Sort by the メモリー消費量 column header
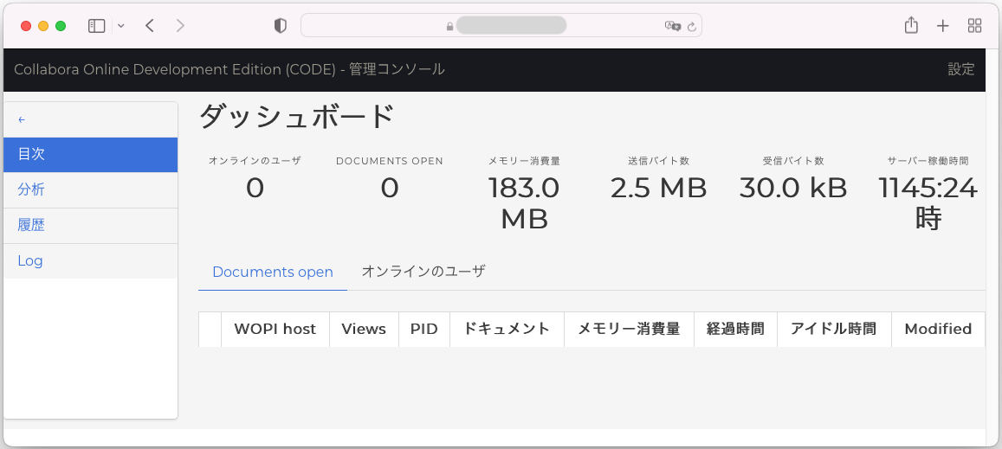1002x449 pixels. pyautogui.click(x=629, y=329)
